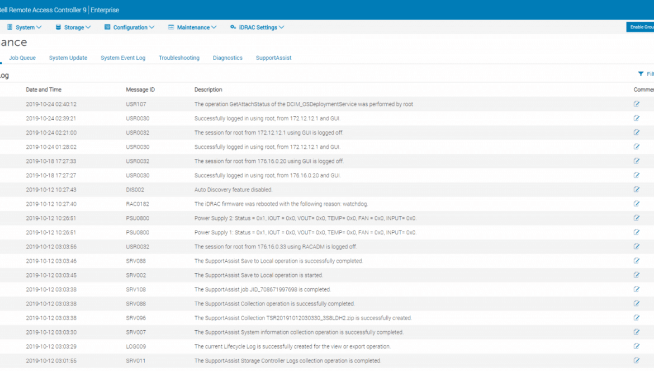Edit comment for iDRAC firmware rebooted entry
654x371 pixels.
[x=637, y=204]
